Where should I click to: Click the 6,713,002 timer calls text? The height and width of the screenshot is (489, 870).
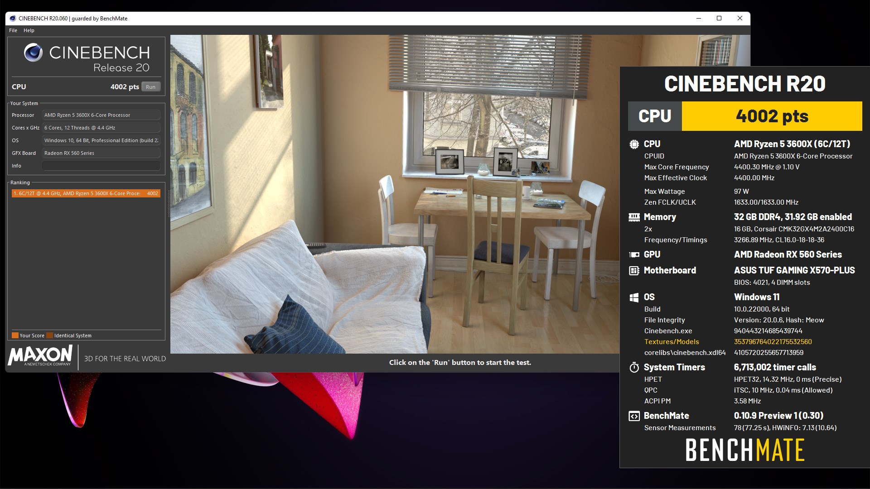775,368
